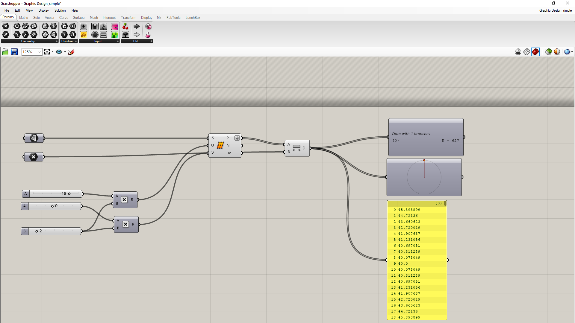Select the Point parameter icon in Geometry
The height and width of the screenshot is (323, 575).
[x=6, y=26]
